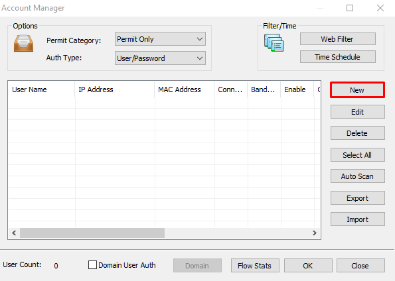Expand the Permit Category dropdown
This screenshot has width=395, height=281.
[x=160, y=39]
